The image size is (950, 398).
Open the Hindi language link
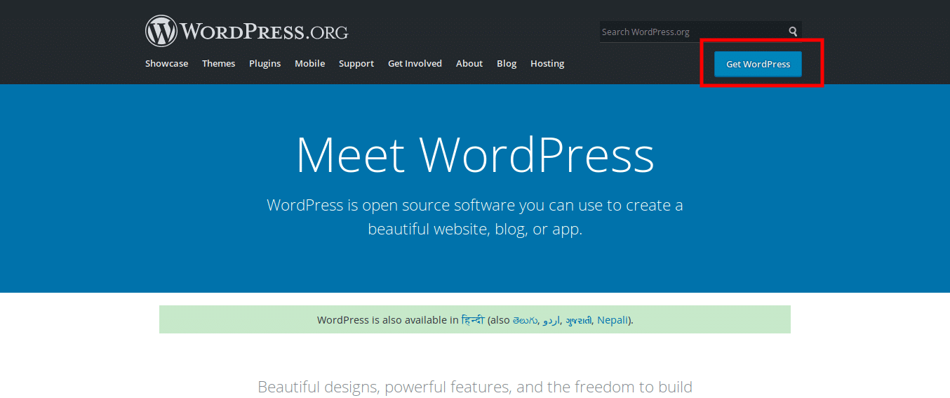click(473, 320)
